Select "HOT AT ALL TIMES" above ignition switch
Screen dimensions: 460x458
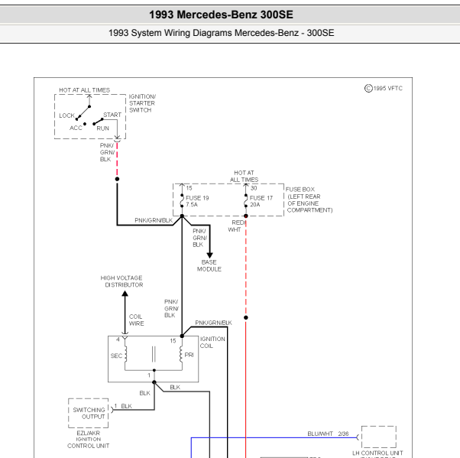tap(85, 90)
